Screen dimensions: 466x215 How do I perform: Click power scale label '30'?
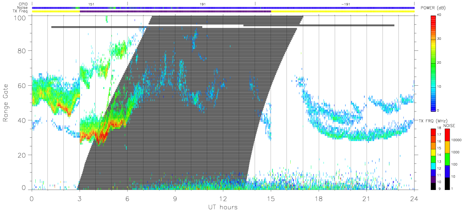tap(439, 39)
